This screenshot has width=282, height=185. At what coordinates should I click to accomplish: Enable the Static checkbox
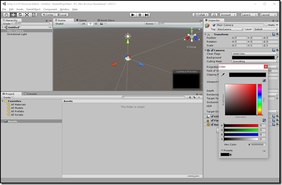coord(266,25)
